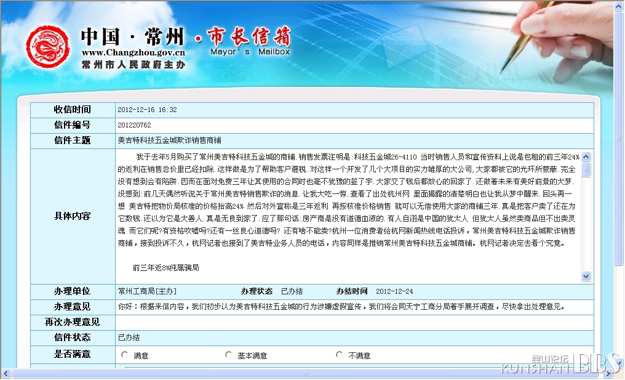This screenshot has width=625, height=380.
Task: Click the 收信时间 row label
Action: (x=73, y=110)
